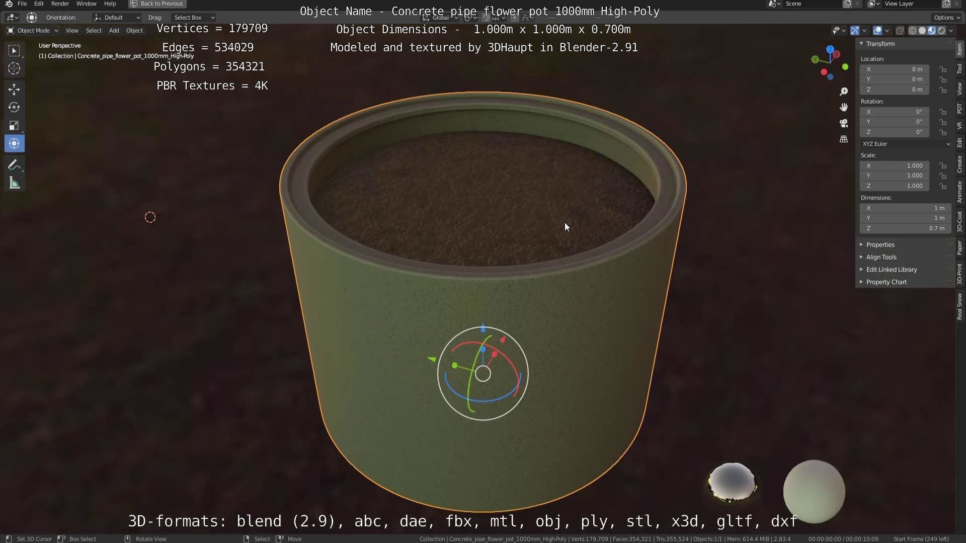Open the viewport Add menu
Image resolution: width=966 pixels, height=543 pixels.
pyautogui.click(x=114, y=31)
